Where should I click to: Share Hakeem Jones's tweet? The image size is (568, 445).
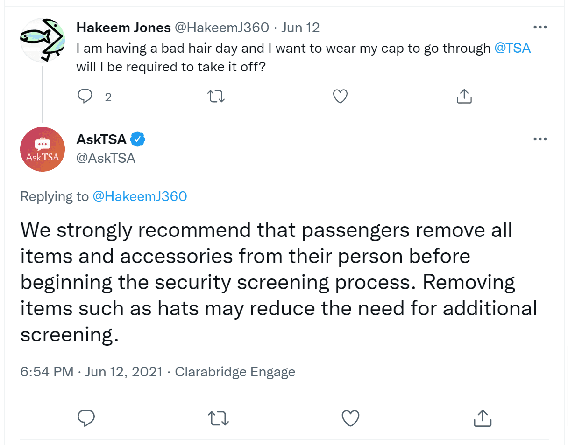(463, 96)
